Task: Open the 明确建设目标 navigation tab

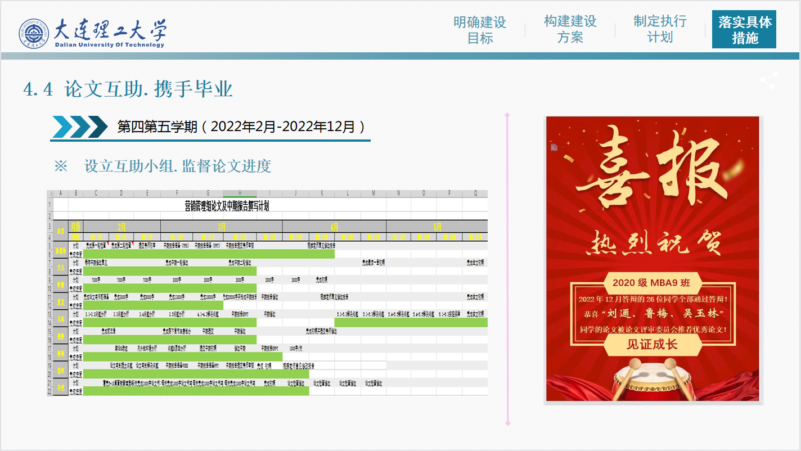Action: [480, 30]
